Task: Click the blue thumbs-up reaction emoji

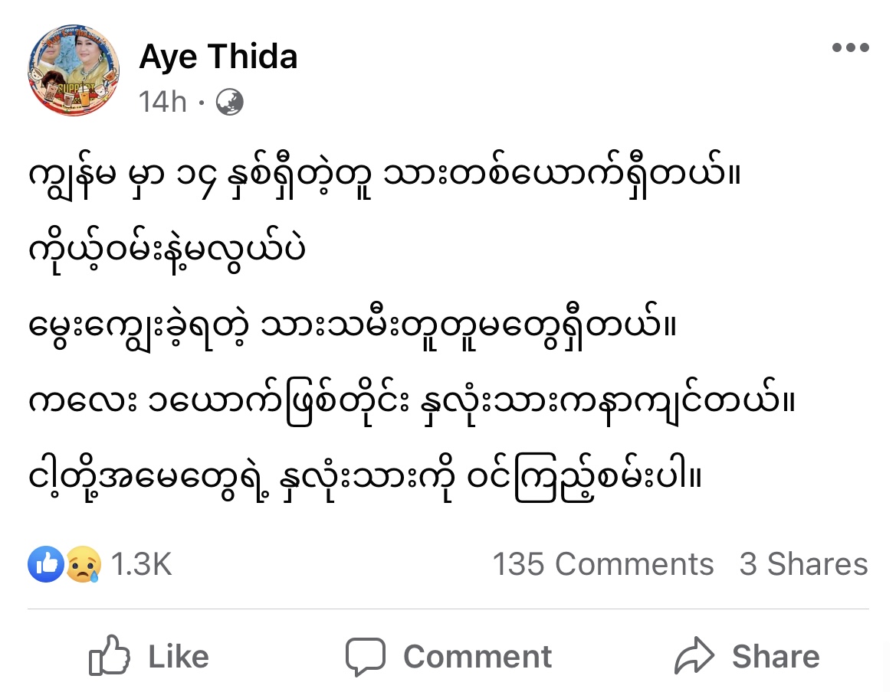Action: (x=45, y=565)
